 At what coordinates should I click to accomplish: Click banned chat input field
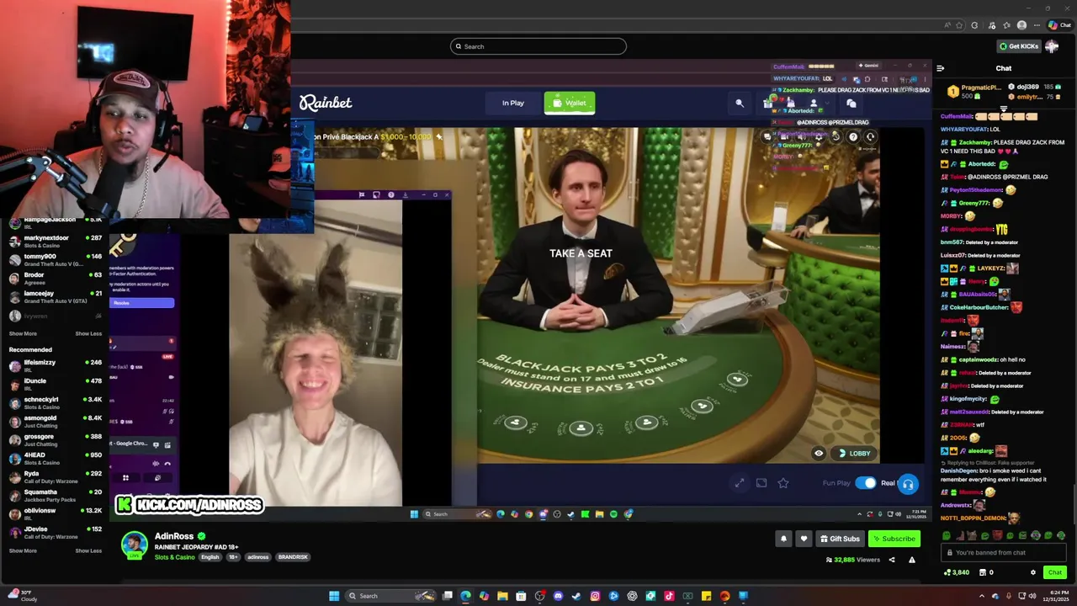(x=1003, y=553)
